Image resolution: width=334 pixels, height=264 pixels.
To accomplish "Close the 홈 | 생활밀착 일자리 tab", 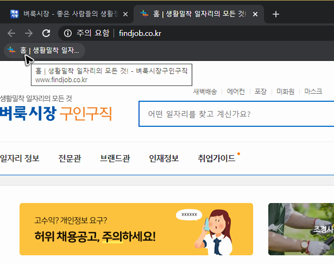I will (x=255, y=14).
